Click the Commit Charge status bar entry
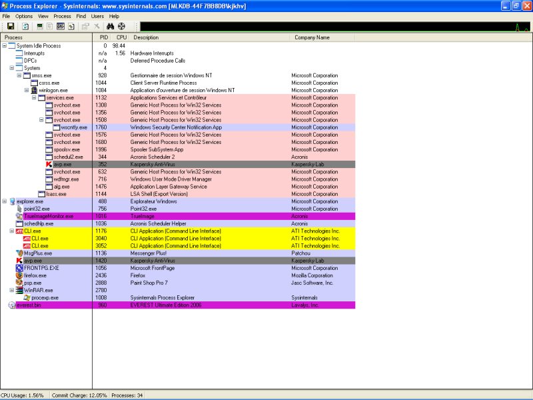 (x=79, y=395)
